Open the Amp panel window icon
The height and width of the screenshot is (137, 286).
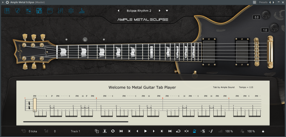point(50,11)
